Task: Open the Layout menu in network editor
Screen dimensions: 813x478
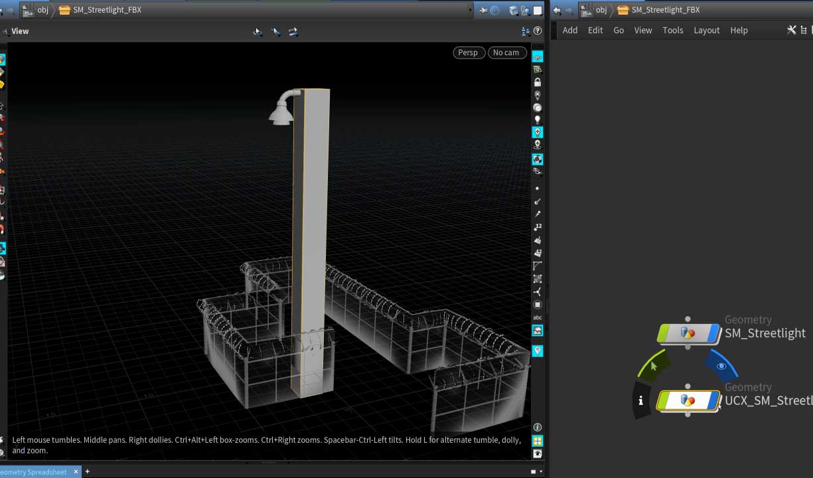Action: pos(706,30)
